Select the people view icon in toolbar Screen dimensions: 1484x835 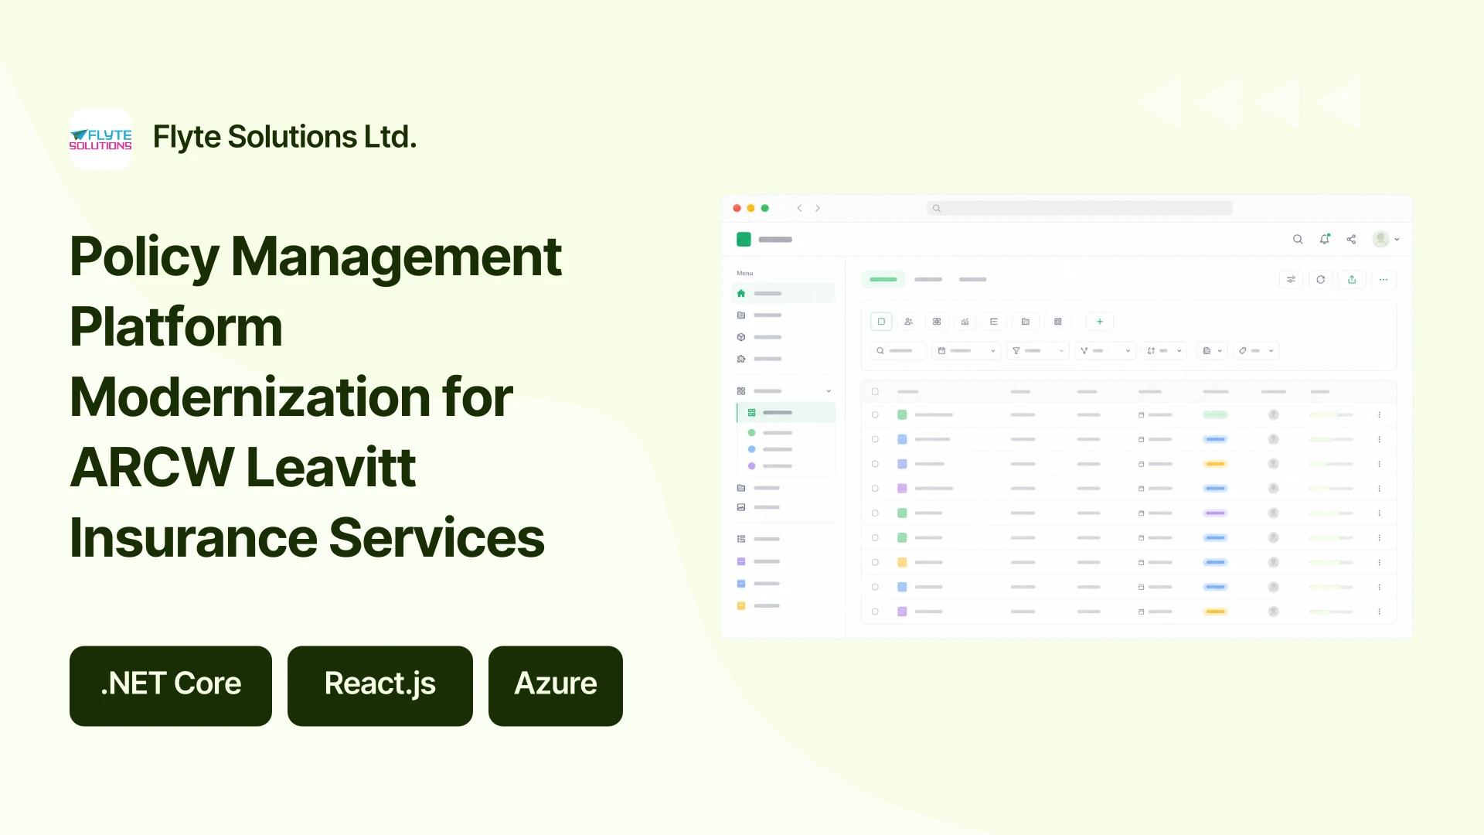[x=909, y=322]
